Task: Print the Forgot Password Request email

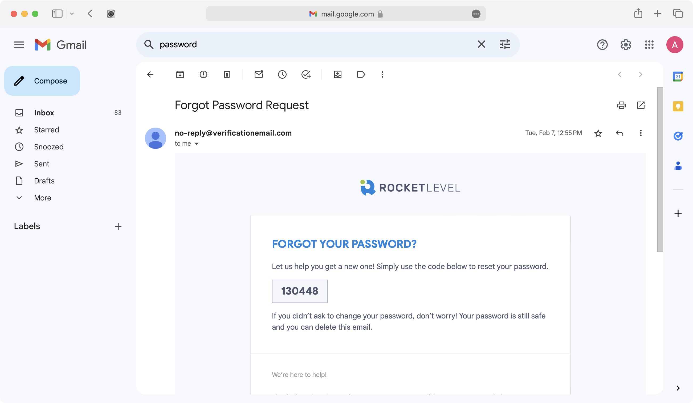Action: tap(622, 105)
